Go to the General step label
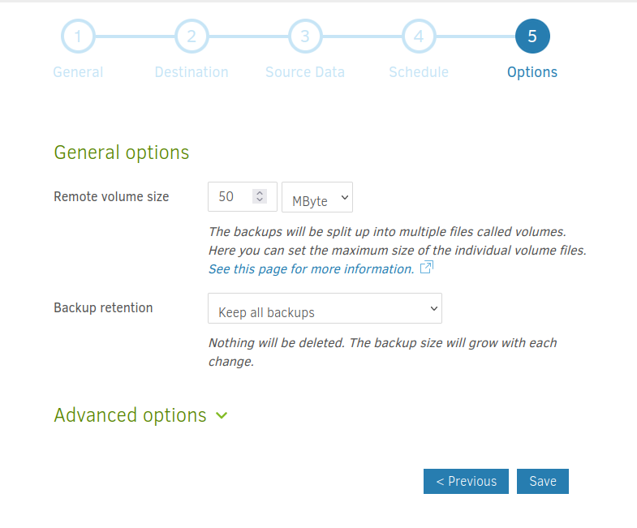This screenshot has width=637, height=528. [x=78, y=72]
